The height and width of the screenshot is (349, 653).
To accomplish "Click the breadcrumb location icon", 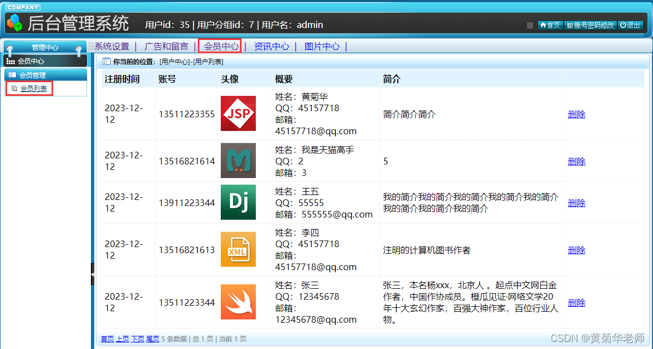I will point(106,62).
